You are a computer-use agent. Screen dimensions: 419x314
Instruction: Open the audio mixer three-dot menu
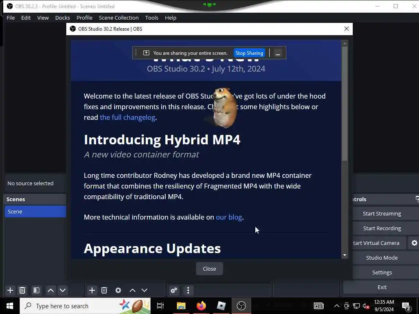click(188, 290)
